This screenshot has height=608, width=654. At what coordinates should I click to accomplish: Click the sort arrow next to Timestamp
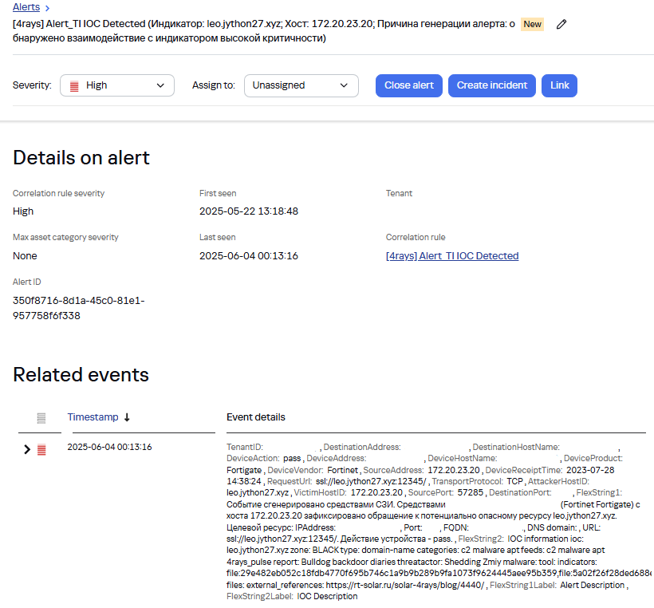click(x=127, y=417)
